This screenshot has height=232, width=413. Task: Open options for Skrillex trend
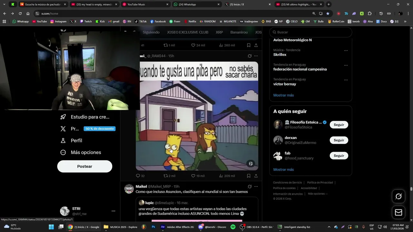pyautogui.click(x=346, y=51)
